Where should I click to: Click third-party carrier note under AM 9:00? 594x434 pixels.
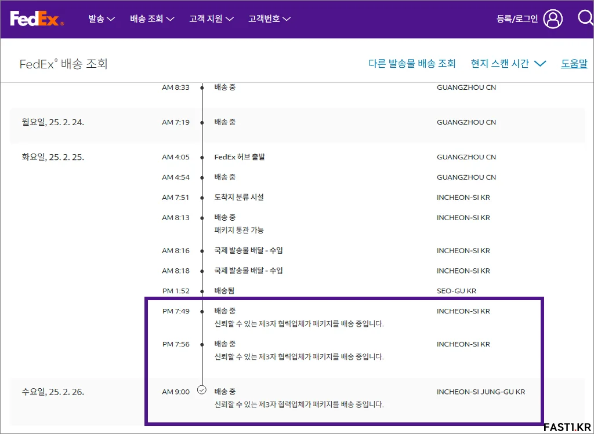[x=299, y=404]
